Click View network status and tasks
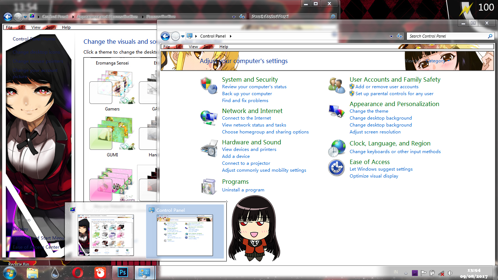The width and height of the screenshot is (498, 280). (x=254, y=125)
